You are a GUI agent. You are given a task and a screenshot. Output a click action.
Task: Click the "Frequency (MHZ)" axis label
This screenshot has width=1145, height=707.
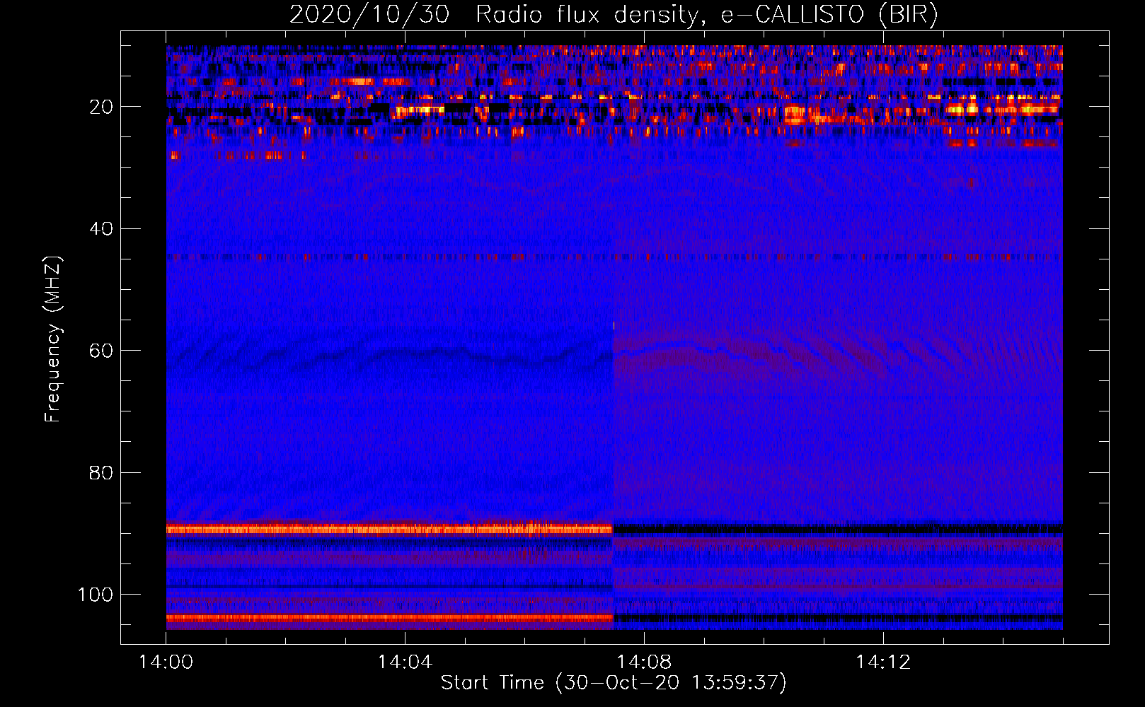pos(53,339)
